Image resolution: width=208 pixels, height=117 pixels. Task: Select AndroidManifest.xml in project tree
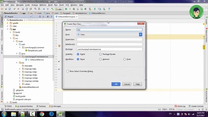(29, 87)
